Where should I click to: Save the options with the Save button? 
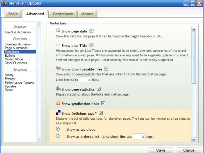coord(161,150)
